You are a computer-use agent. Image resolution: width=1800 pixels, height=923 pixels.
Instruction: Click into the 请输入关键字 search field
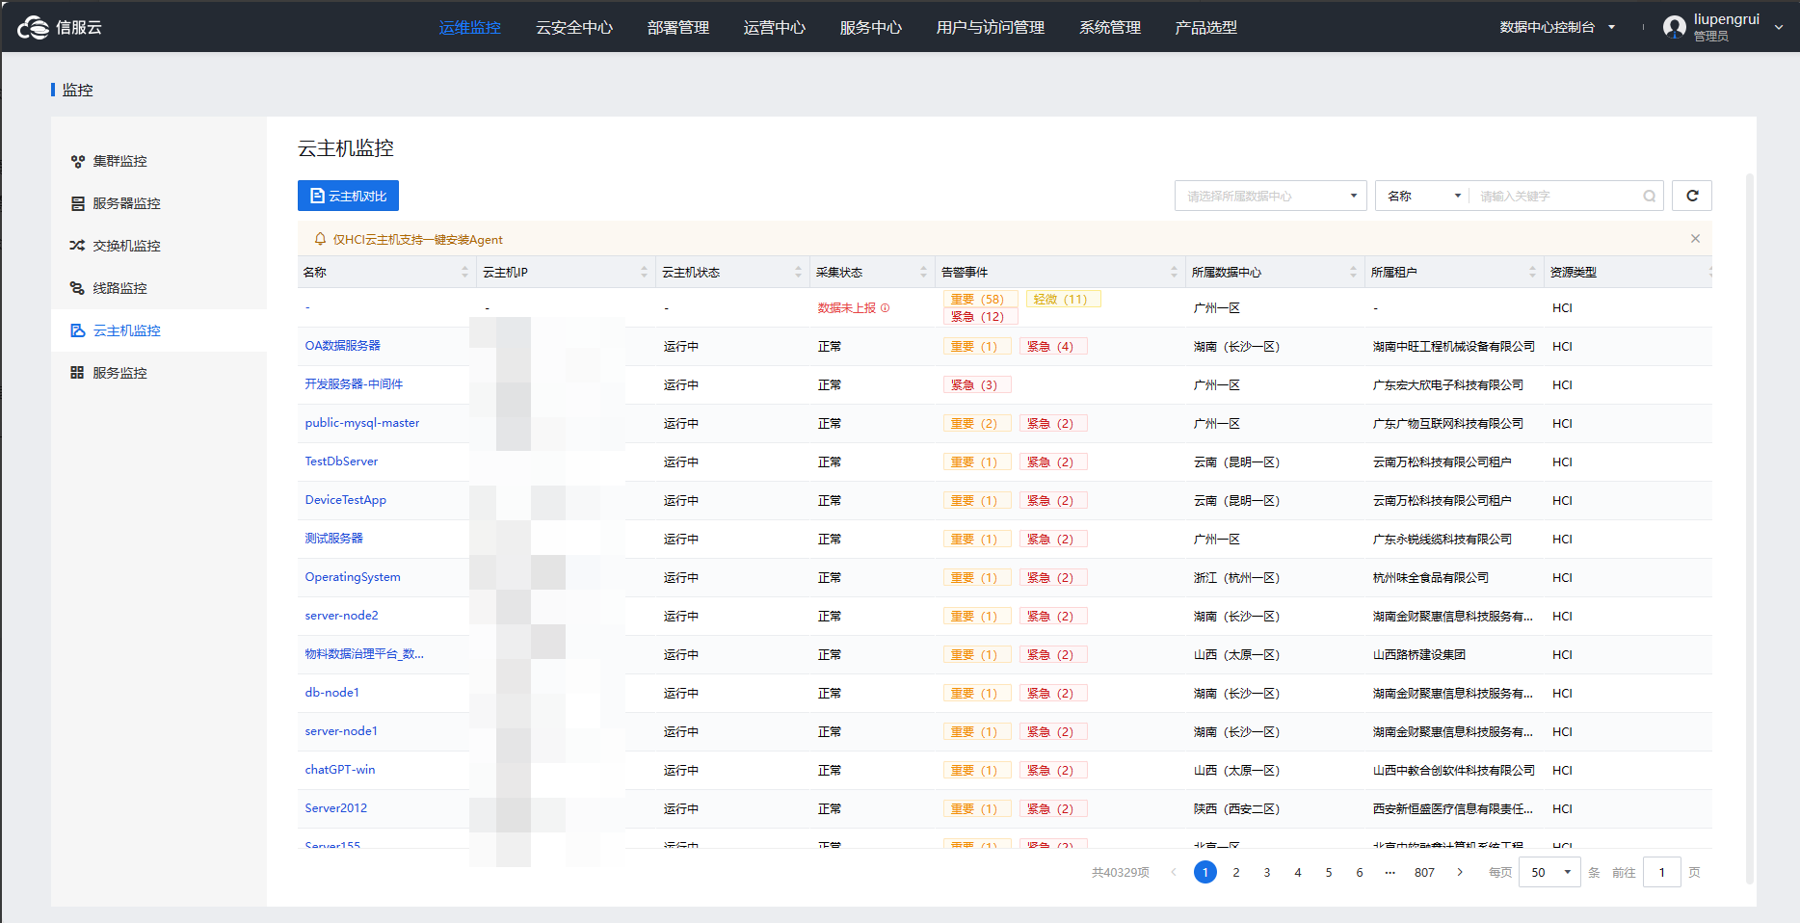click(x=1555, y=196)
